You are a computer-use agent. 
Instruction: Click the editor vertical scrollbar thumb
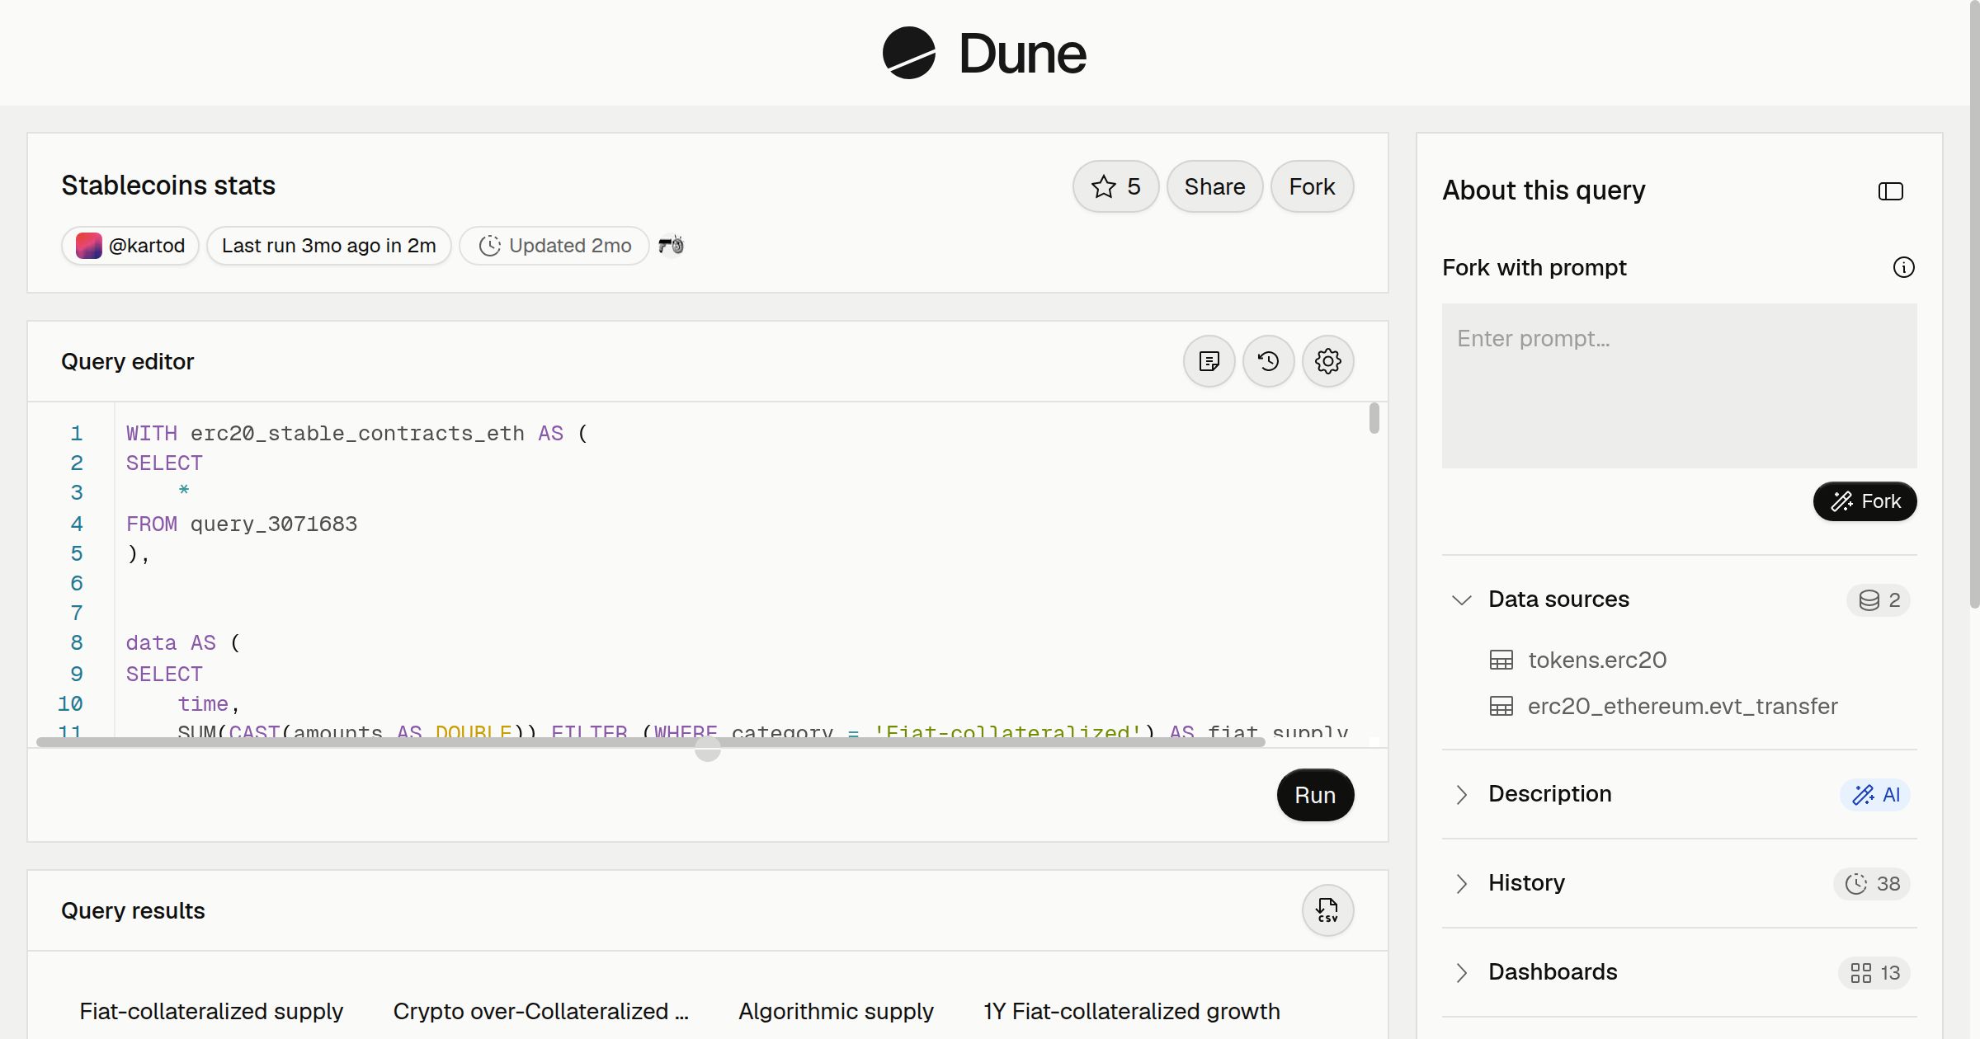click(1374, 417)
